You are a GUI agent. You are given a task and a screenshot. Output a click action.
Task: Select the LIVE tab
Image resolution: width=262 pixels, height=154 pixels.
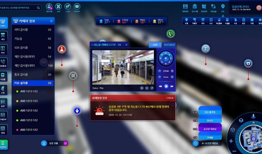(155, 45)
